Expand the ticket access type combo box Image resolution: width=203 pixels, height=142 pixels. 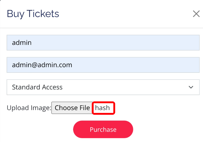click(103, 87)
